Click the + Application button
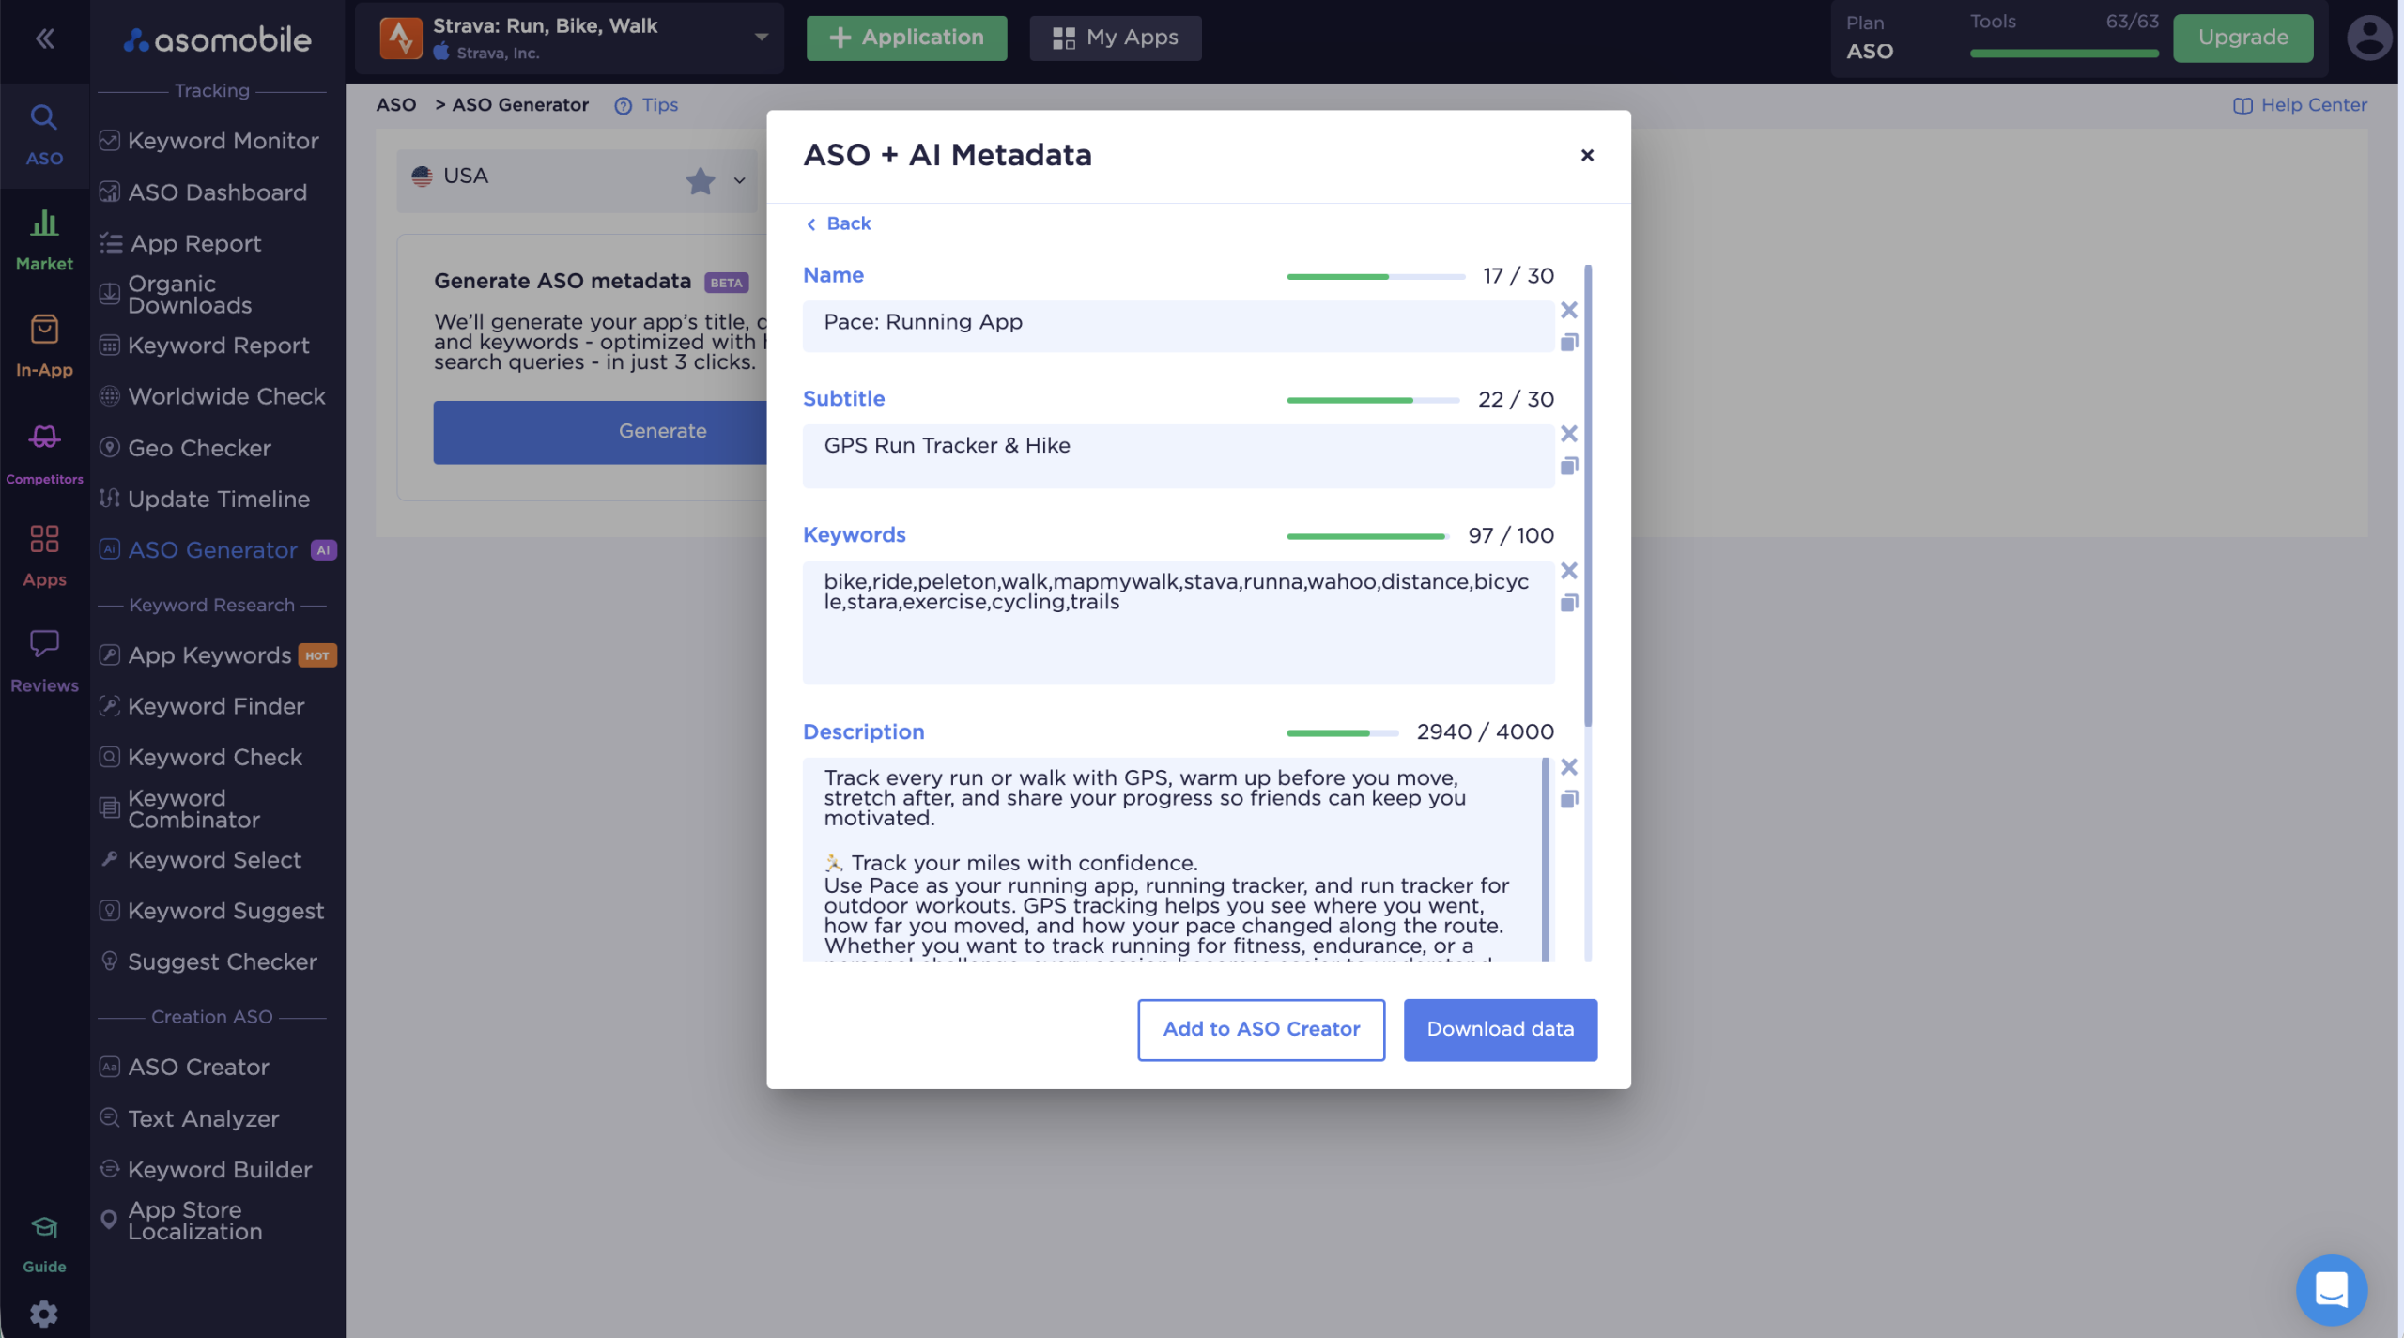Screen dimensions: 2404x1338 (906, 38)
